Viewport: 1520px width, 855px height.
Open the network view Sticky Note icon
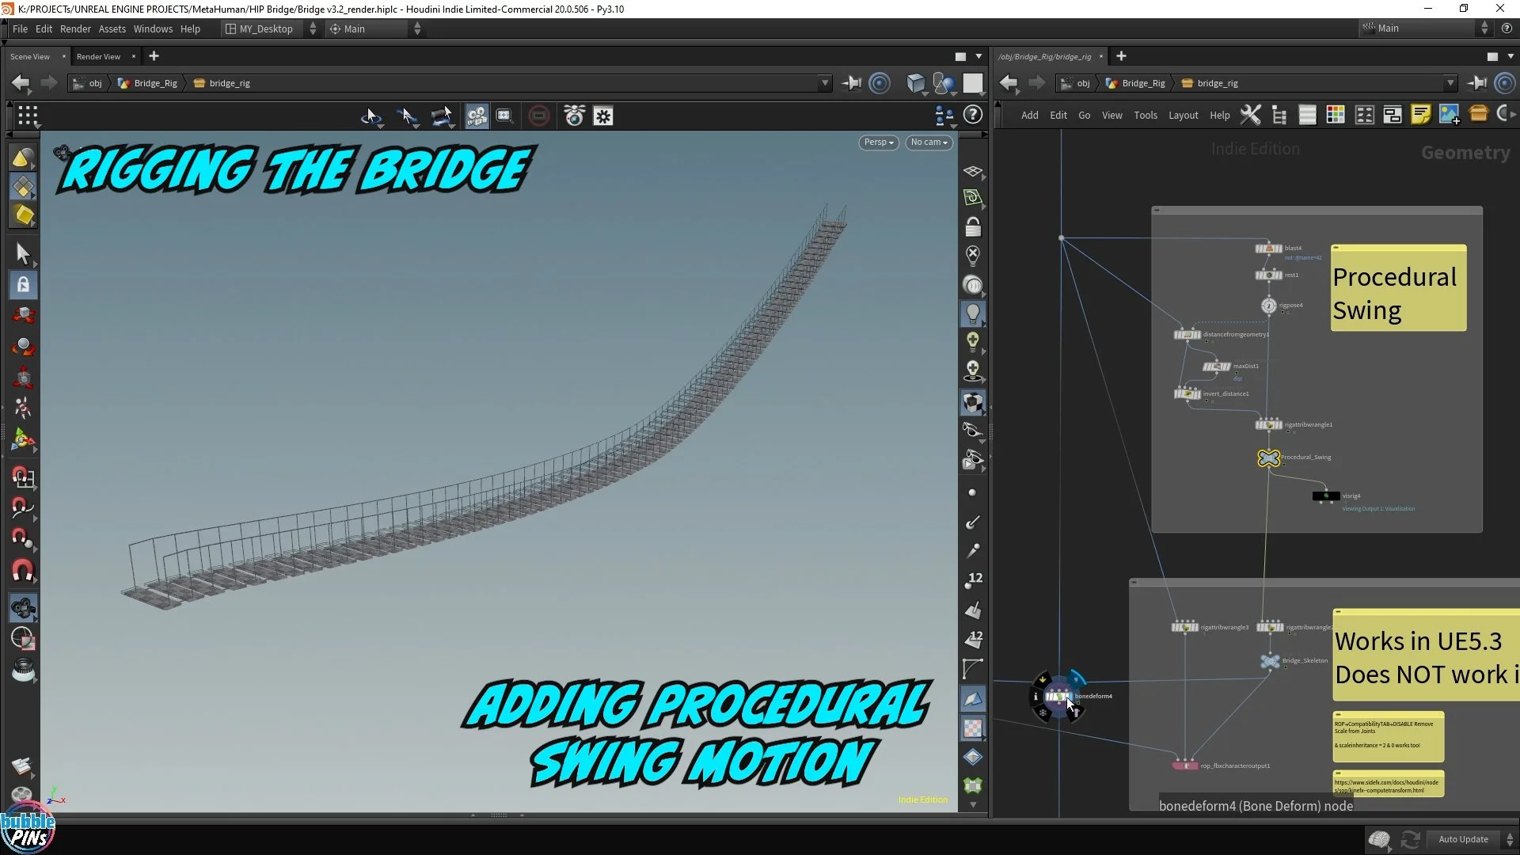click(x=1421, y=116)
